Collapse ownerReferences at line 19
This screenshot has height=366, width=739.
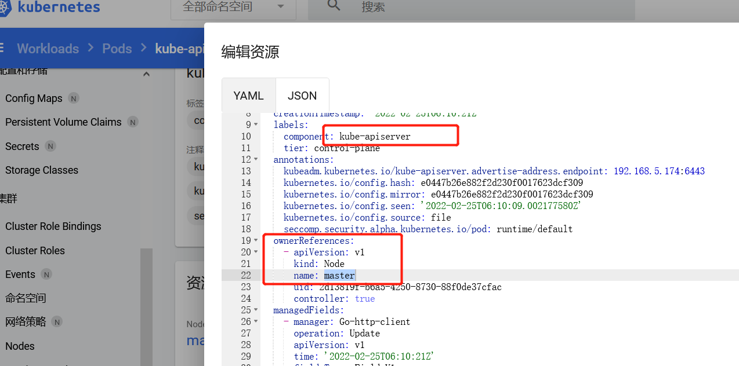[x=256, y=241]
